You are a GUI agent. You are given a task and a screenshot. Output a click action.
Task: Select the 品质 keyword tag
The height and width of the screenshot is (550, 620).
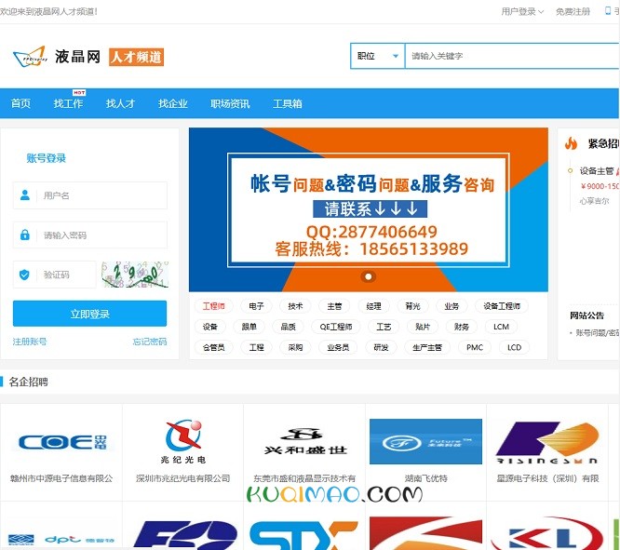[289, 327]
